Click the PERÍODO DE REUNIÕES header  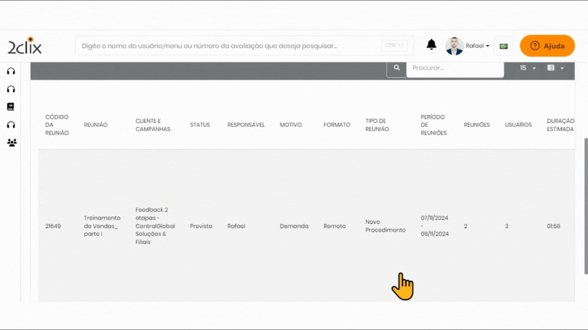[x=434, y=125]
